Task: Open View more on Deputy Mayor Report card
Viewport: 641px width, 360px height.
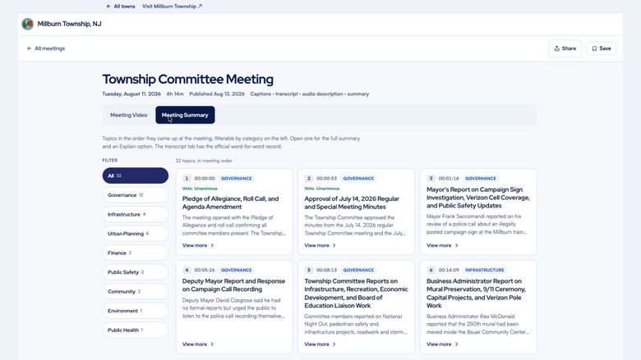Action: (x=198, y=344)
